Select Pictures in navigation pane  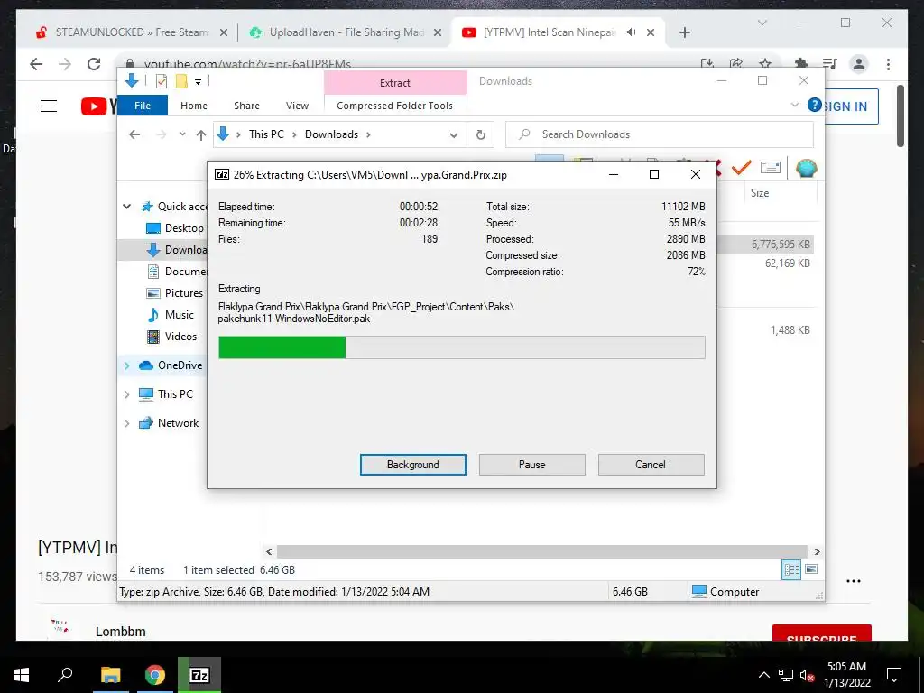[x=174, y=293]
